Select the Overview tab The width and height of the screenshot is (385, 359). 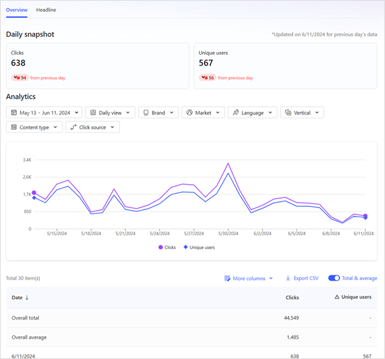pos(17,10)
